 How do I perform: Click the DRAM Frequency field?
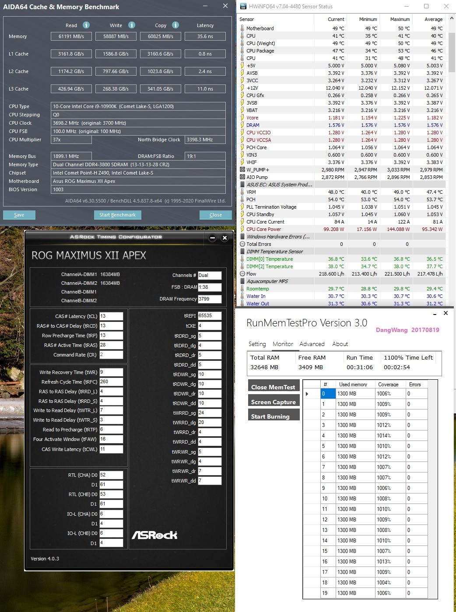pyautogui.click(x=210, y=299)
